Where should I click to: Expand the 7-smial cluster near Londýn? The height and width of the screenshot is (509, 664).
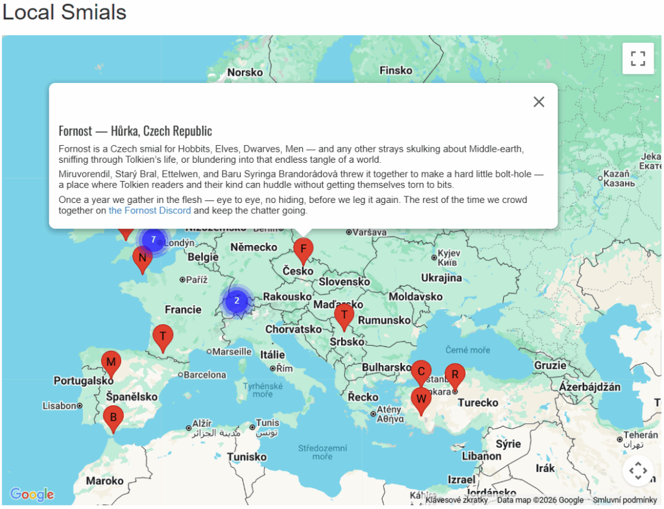point(154,240)
